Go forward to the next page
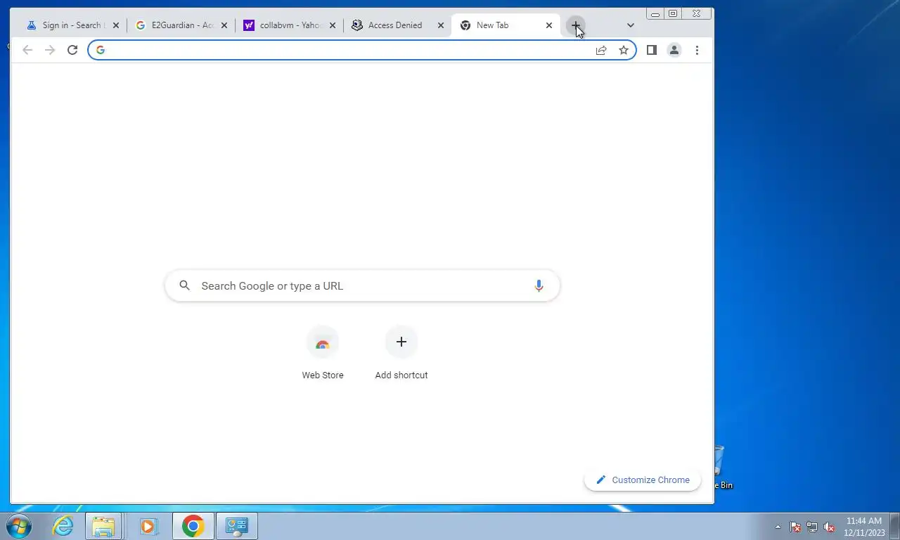 pyautogui.click(x=50, y=50)
